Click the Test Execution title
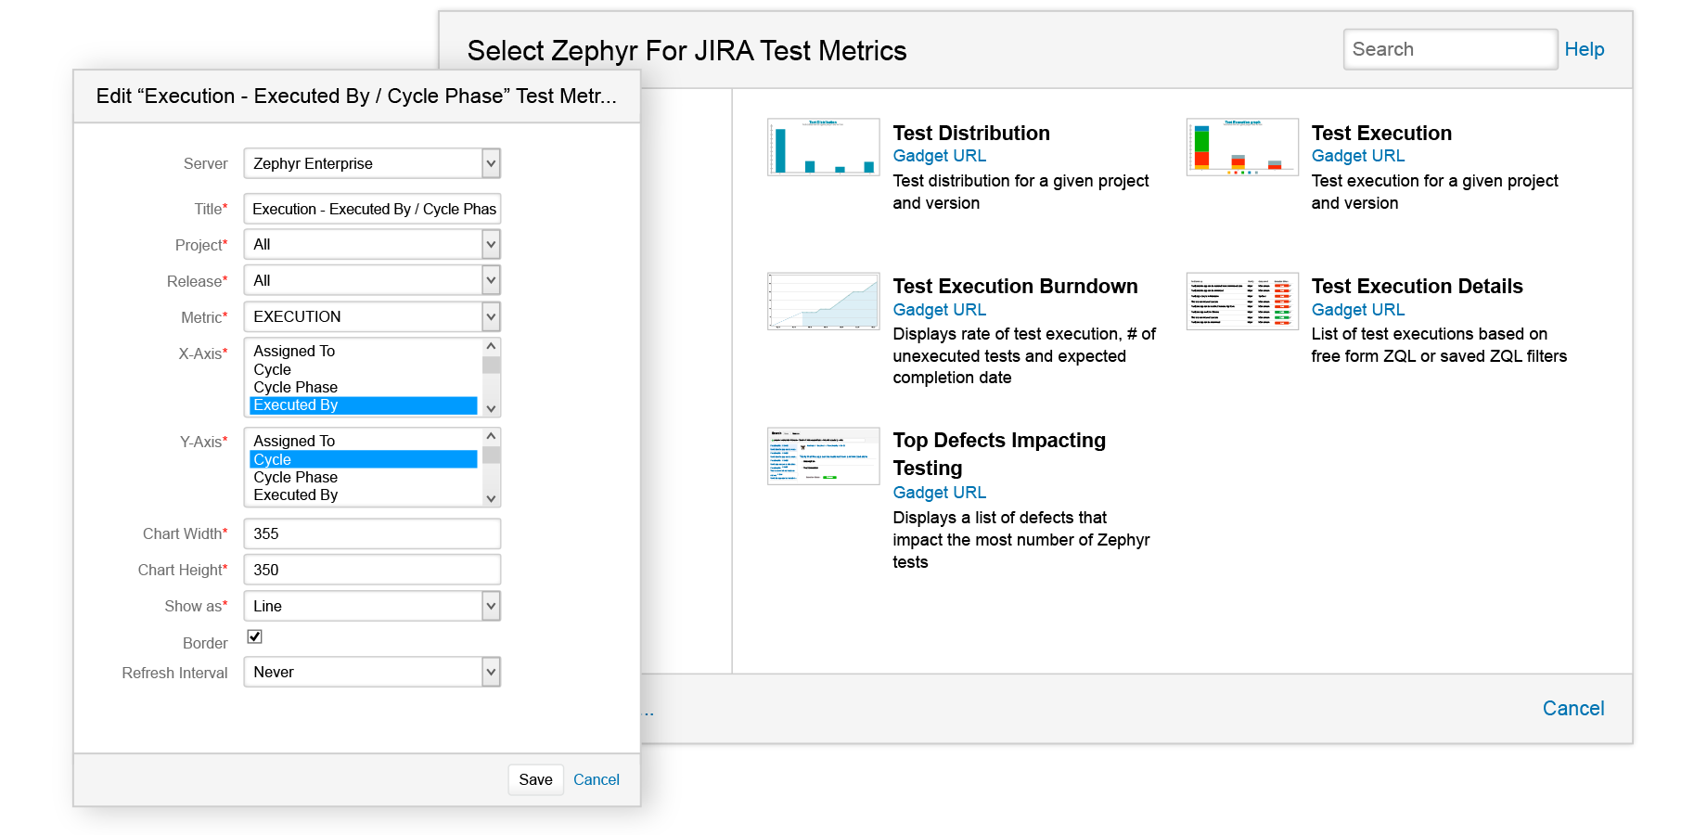This screenshot has height=835, width=1707. [x=1381, y=133]
